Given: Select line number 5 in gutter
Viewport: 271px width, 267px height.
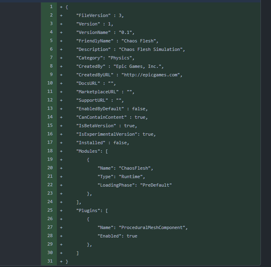Looking at the screenshot, I should [51, 41].
